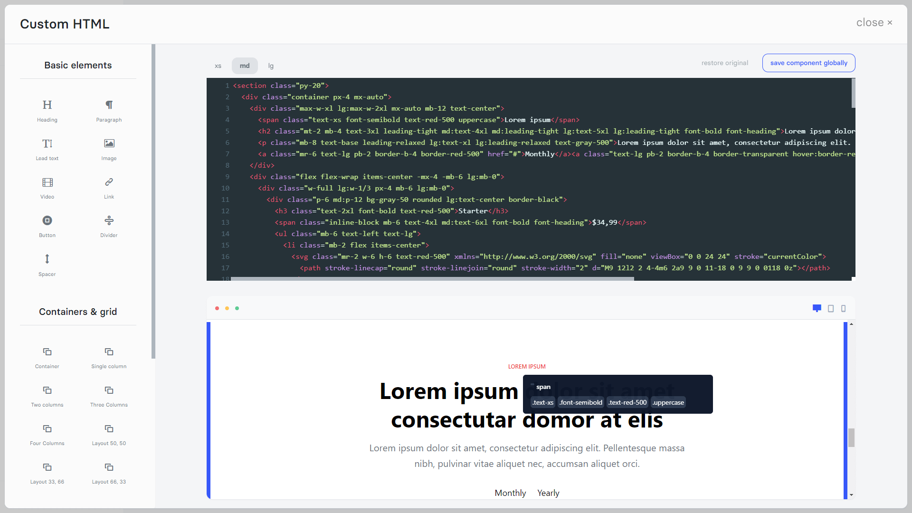912x513 pixels.
Task: Add a Button element
Action: [47, 226]
